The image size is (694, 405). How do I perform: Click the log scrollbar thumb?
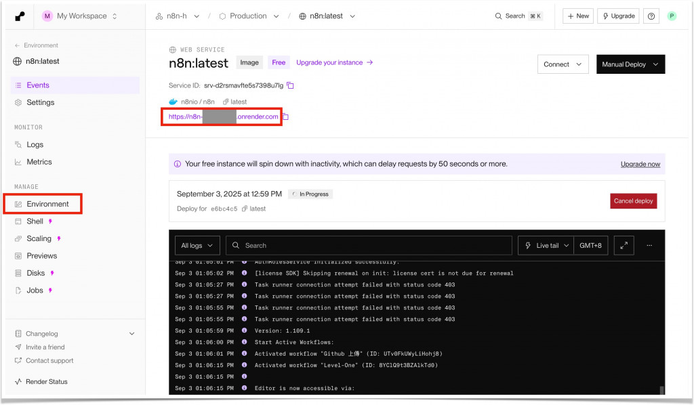[x=661, y=390]
